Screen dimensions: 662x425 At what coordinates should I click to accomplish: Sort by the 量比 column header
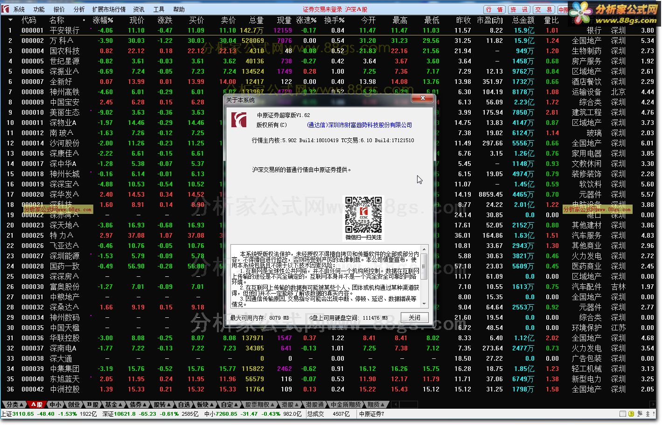coord(551,20)
